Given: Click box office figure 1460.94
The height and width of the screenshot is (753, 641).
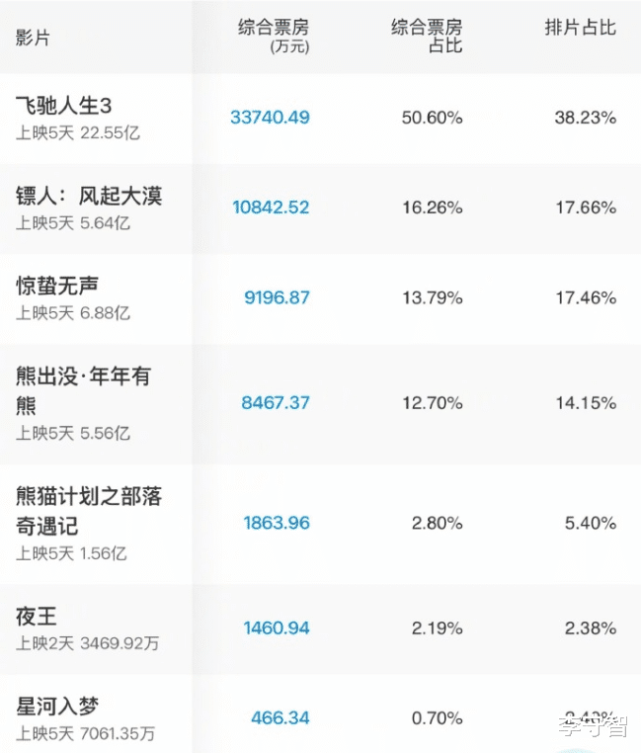Looking at the screenshot, I should (277, 628).
